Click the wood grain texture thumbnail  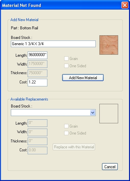click(x=109, y=45)
